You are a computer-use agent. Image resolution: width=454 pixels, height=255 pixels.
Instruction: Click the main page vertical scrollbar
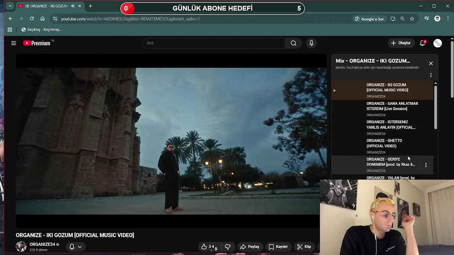coord(452,69)
